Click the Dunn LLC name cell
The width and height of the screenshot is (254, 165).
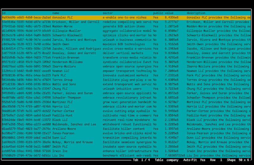(x=59, y=138)
